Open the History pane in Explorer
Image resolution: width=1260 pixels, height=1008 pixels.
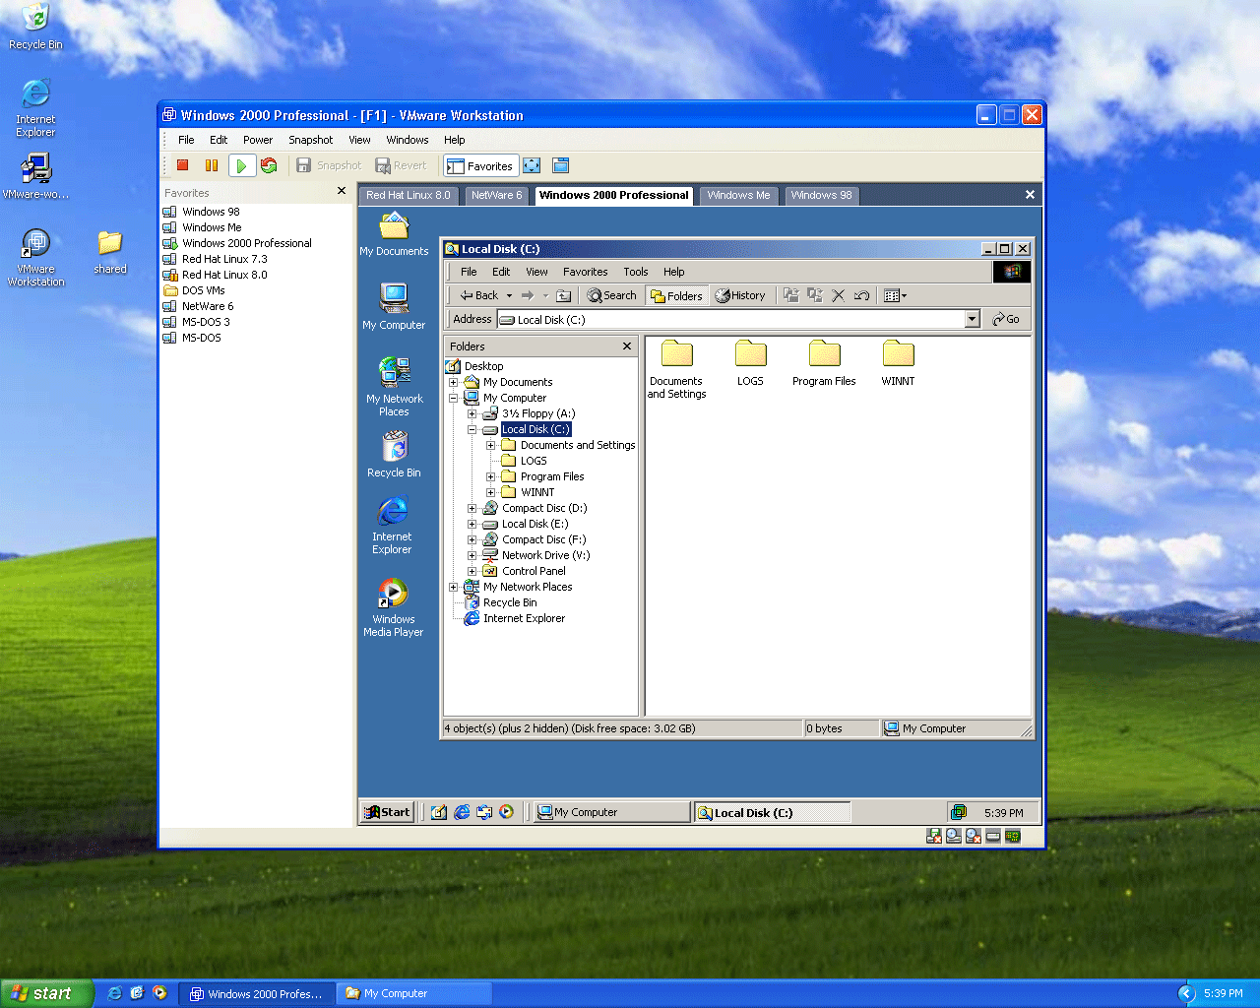coord(741,294)
